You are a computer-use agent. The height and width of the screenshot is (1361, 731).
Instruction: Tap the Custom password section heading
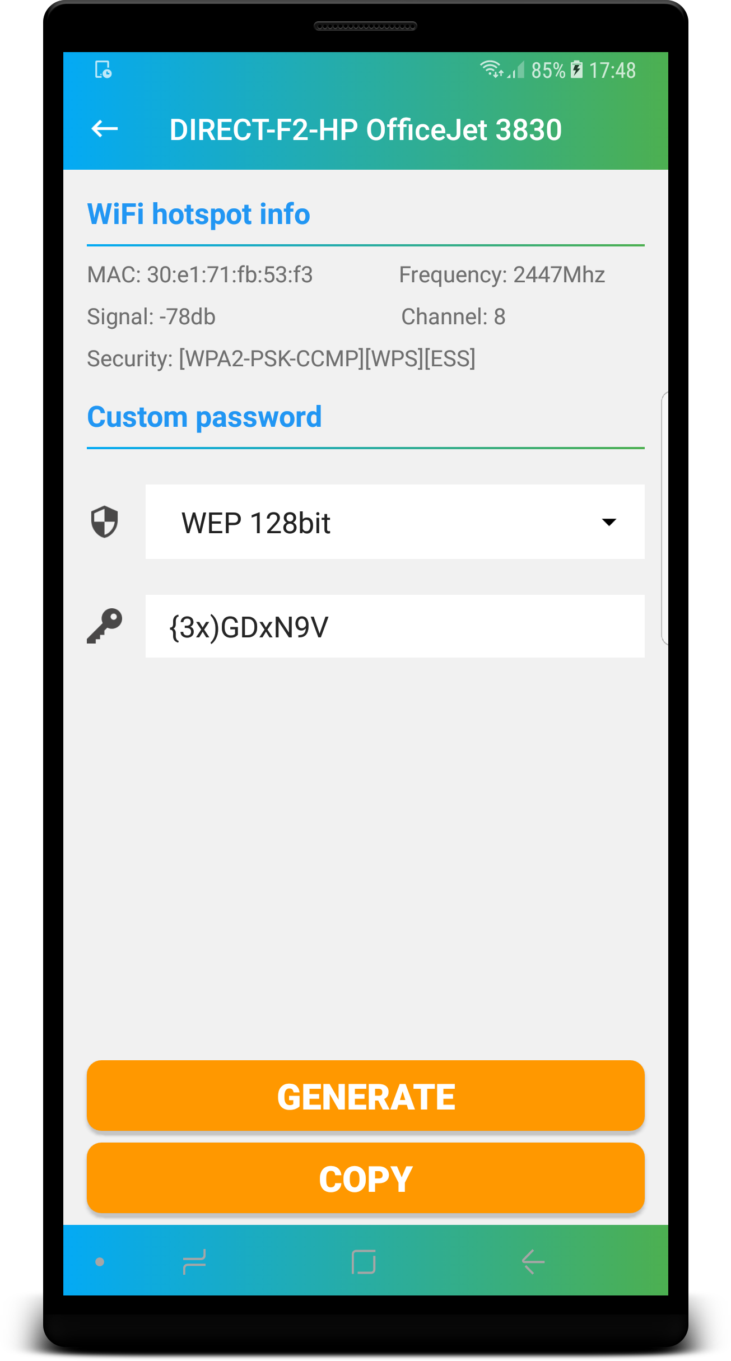[x=204, y=417]
